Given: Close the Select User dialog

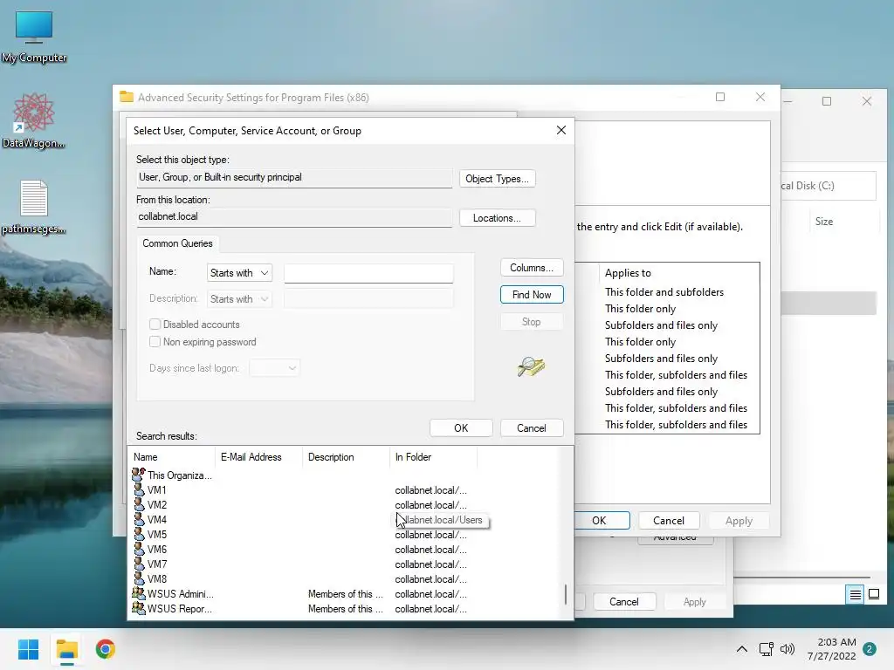Looking at the screenshot, I should [561, 131].
